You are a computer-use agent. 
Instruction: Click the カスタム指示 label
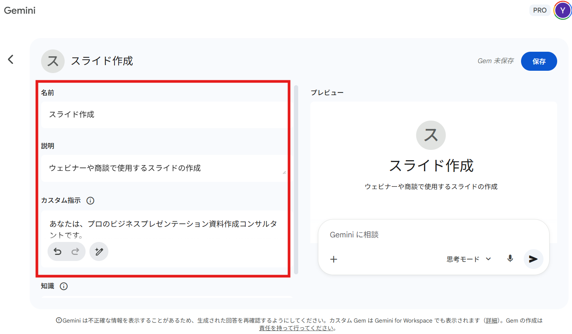tap(61, 200)
